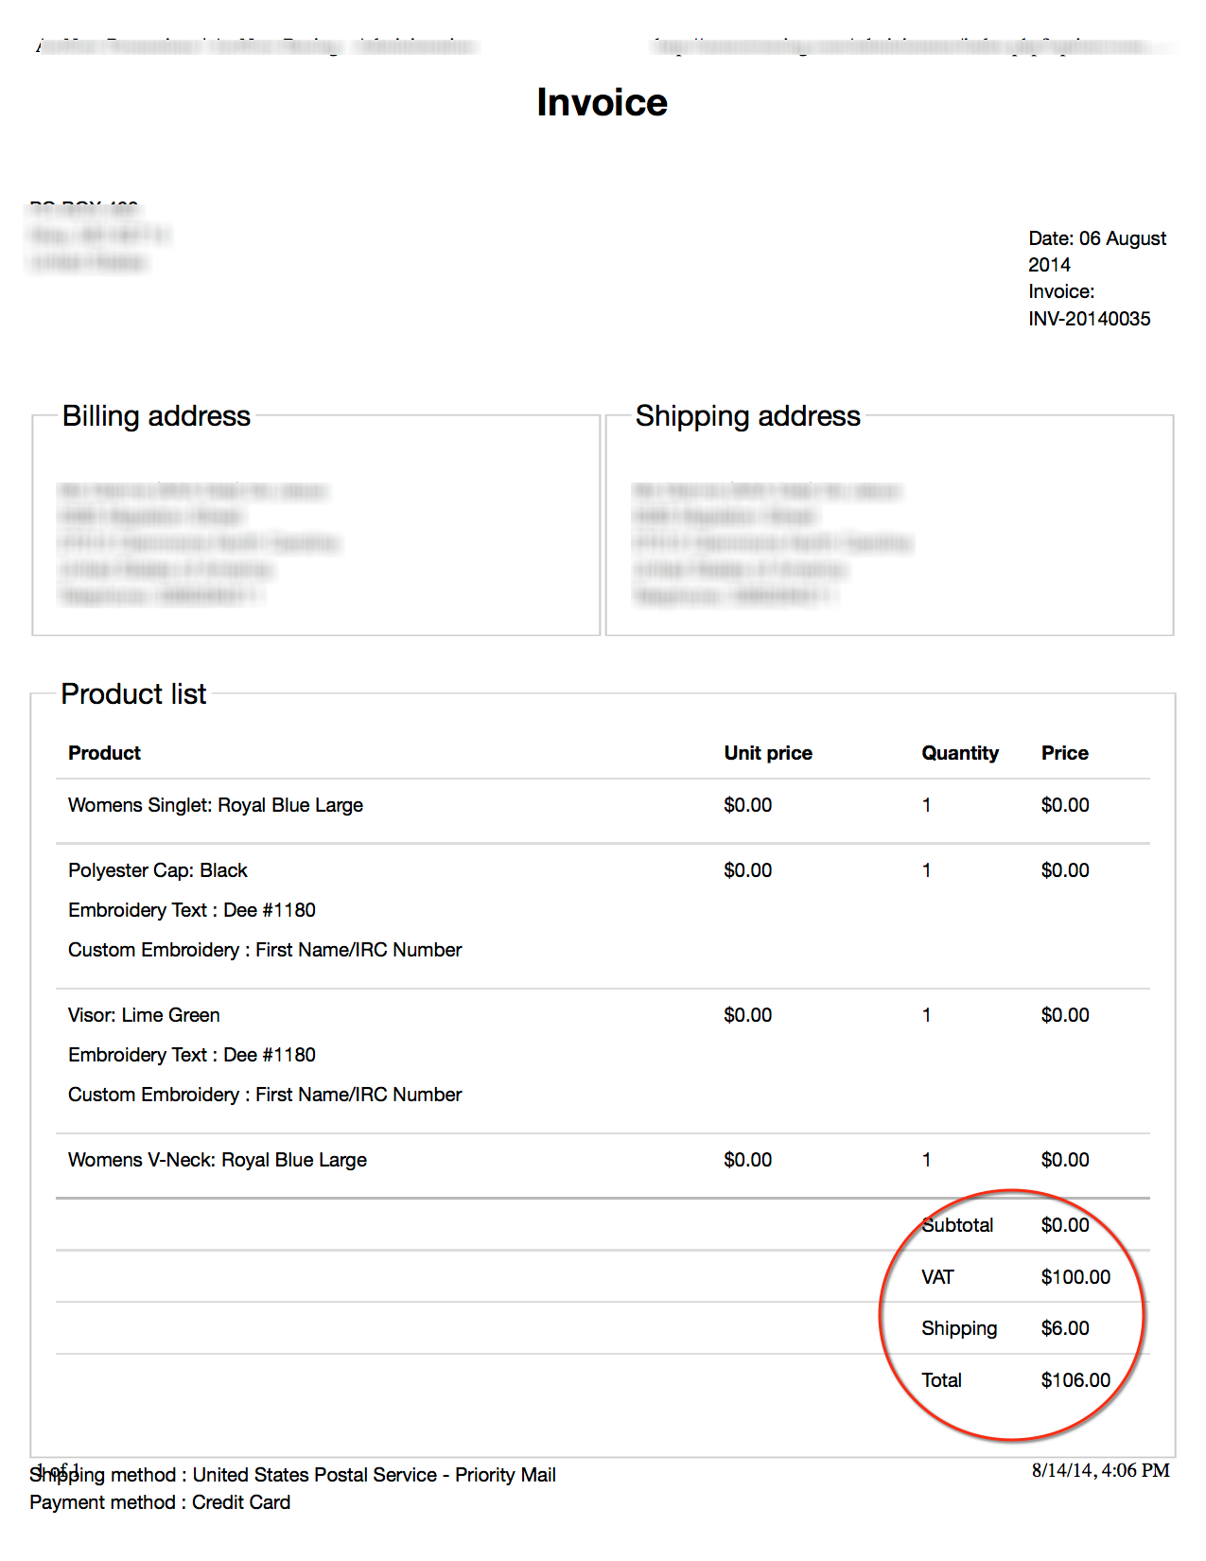Image resolution: width=1206 pixels, height=1561 pixels.
Task: Click the invoice number INV-20140035
Action: pos(1089,319)
